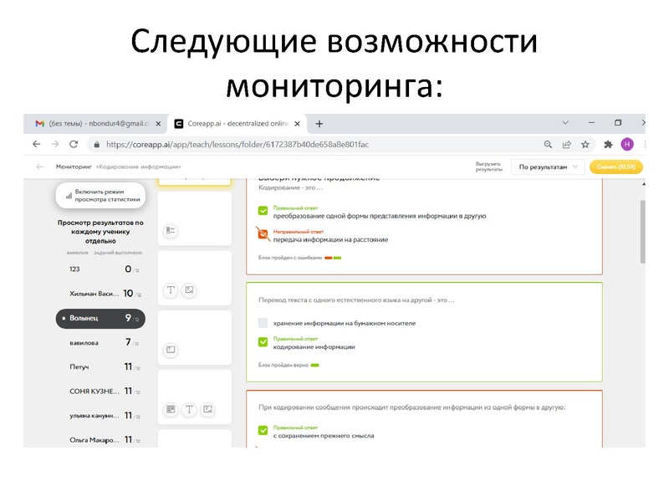Screen dimensions: 669x502
Task: Open the browser extensions puzzle icon
Action: (x=608, y=145)
